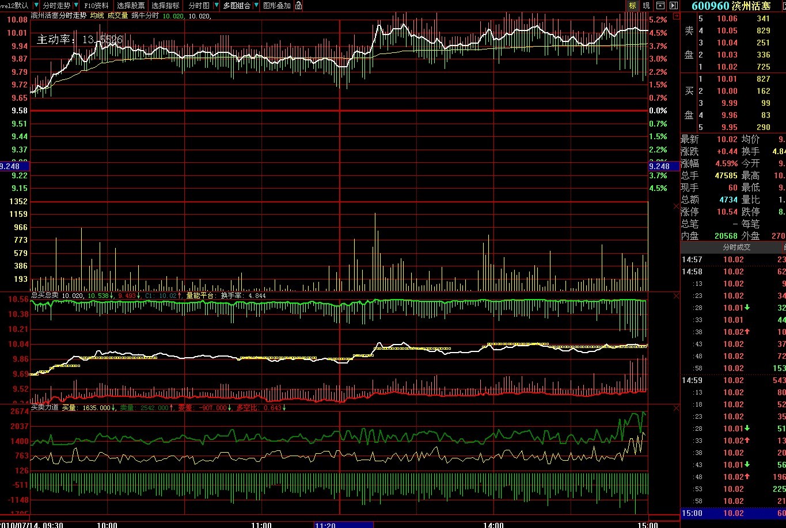The width and height of the screenshot is (786, 528).
Task: Click sell price 10.03 in the order book
Action: (x=727, y=55)
